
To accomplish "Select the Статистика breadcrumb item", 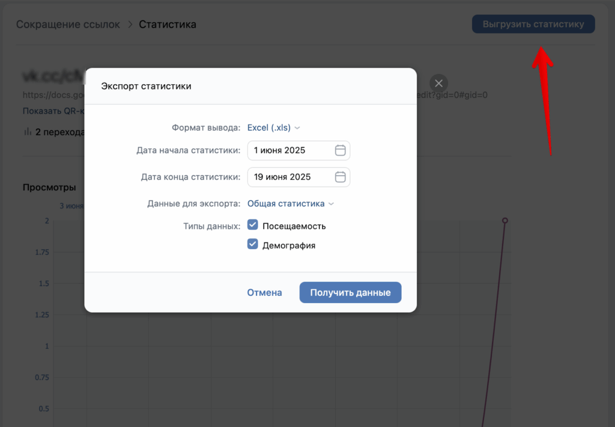I will 168,25.
